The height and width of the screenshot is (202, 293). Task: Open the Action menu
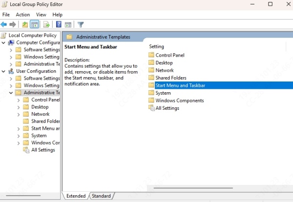(23, 15)
